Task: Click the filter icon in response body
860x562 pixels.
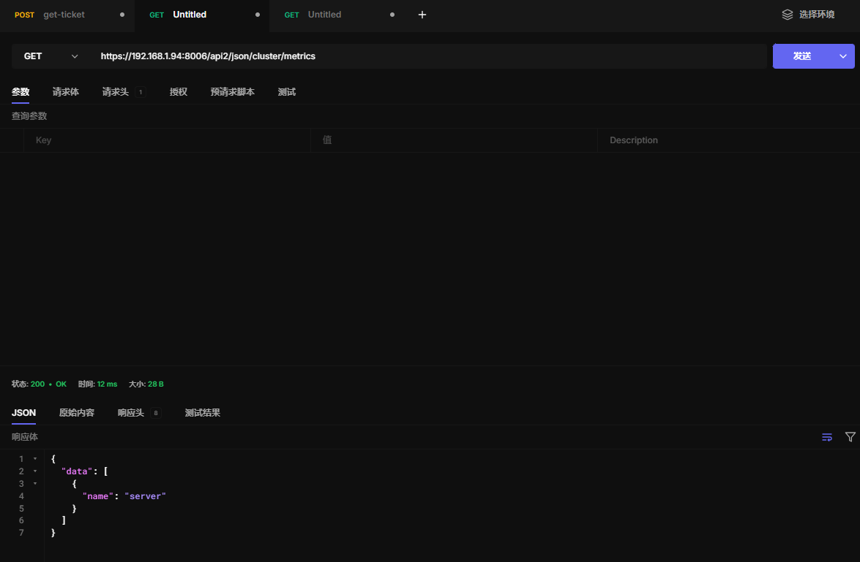Action: coord(850,437)
